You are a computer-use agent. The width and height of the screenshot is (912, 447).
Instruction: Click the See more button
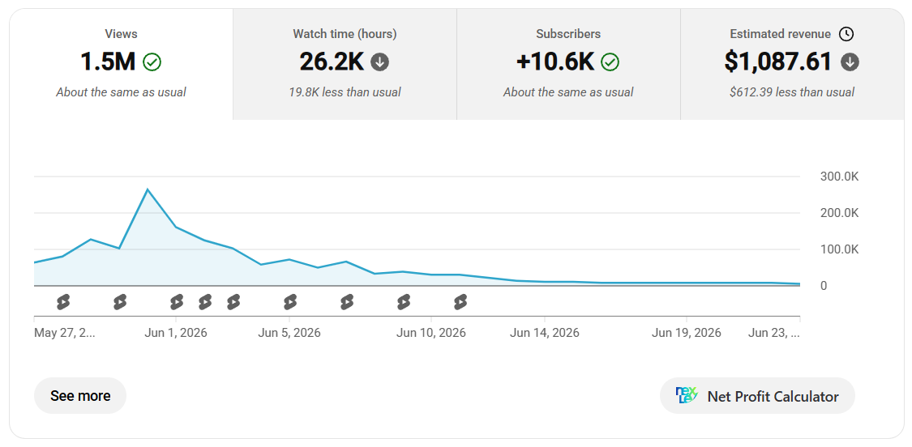coord(80,396)
